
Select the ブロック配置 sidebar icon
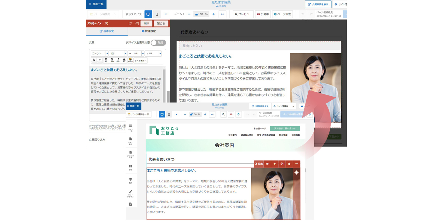[x=130, y=154]
